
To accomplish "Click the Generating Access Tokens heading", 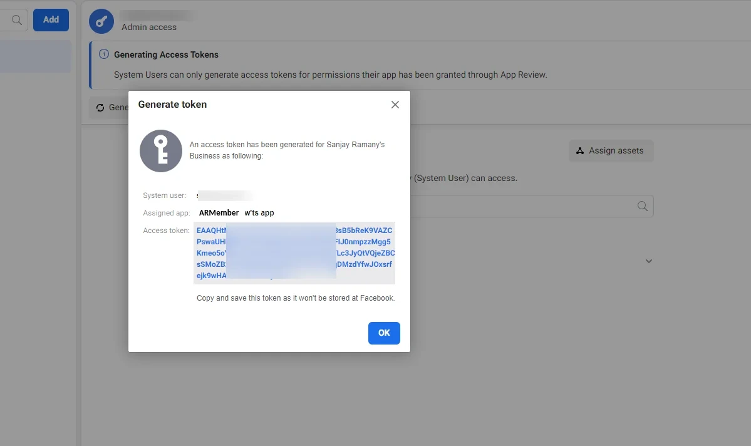I will [x=166, y=54].
